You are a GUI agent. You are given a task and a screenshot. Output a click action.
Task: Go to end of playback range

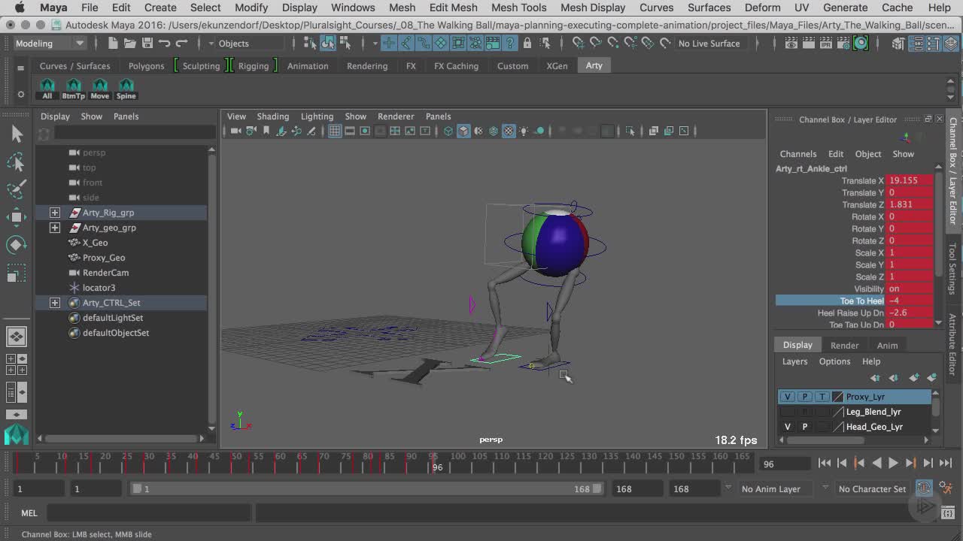pyautogui.click(x=946, y=464)
